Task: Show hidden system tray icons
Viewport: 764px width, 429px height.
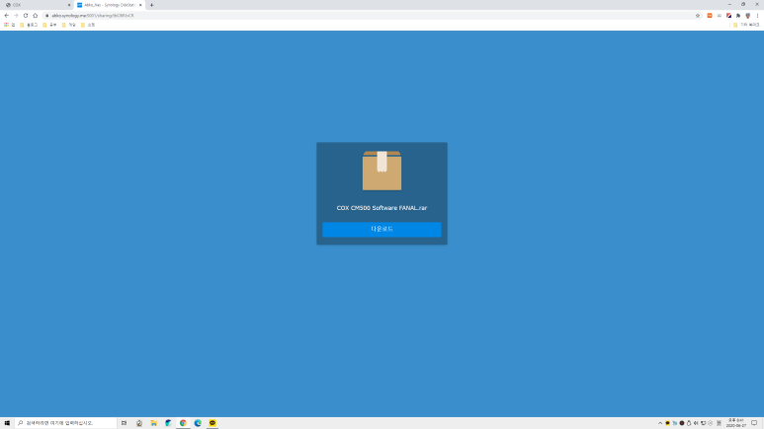Action: [x=660, y=423]
